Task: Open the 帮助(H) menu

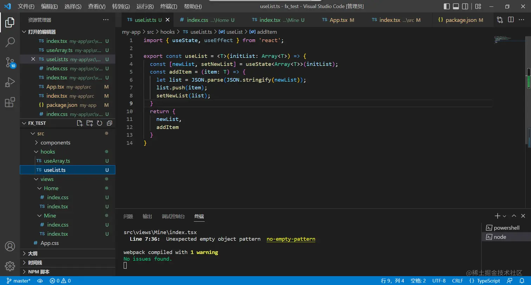Action: click(x=193, y=6)
